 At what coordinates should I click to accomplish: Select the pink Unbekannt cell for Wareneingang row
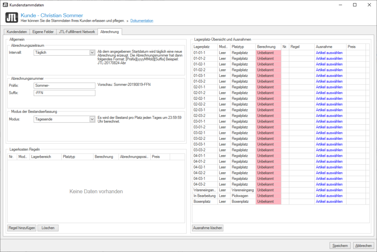tap(268, 190)
